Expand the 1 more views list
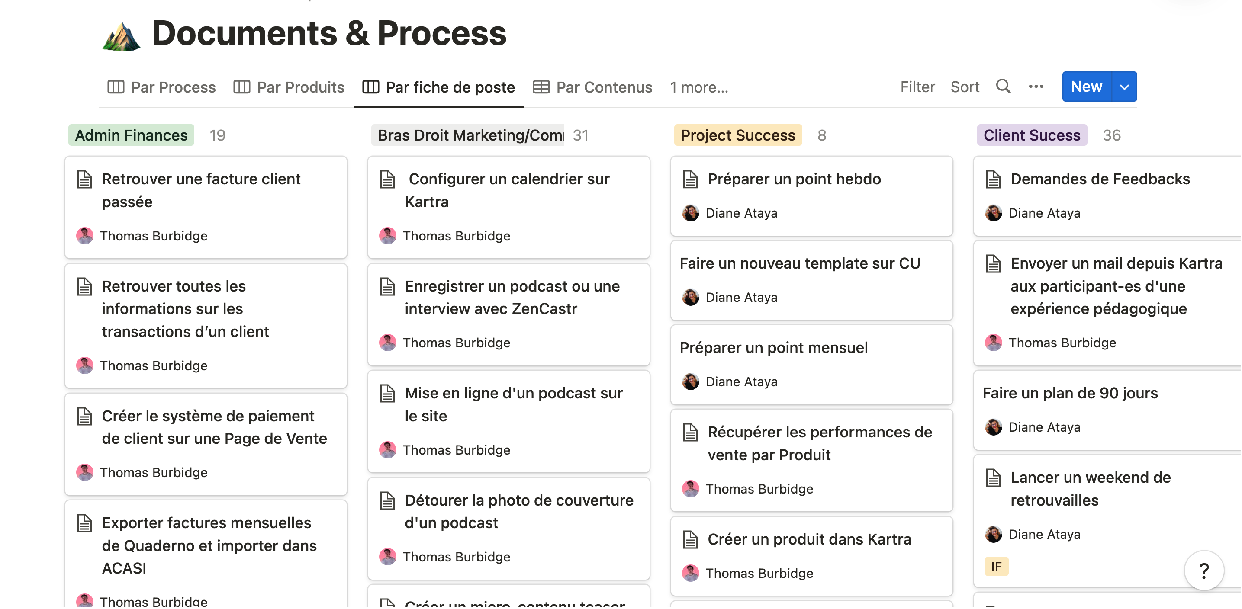Viewport: 1242px width, 609px height. click(x=698, y=87)
